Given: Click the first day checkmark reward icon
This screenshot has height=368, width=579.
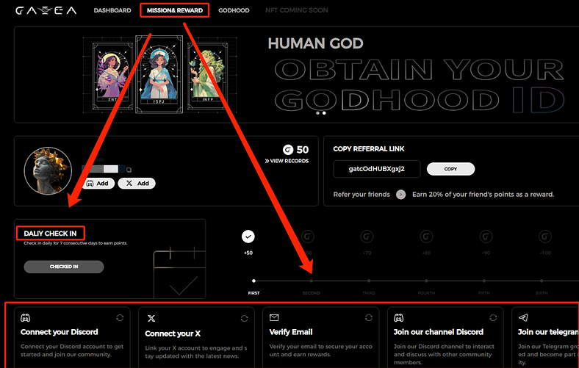Looking at the screenshot, I should coord(248,237).
